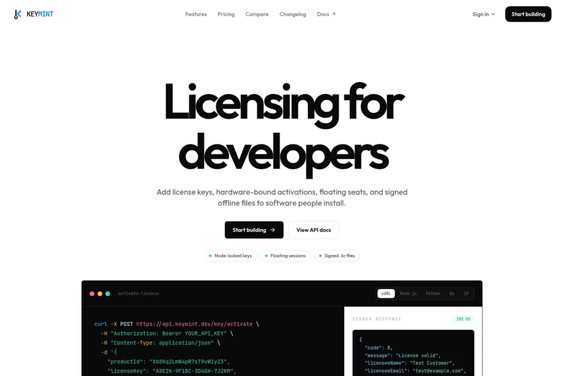The width and height of the screenshot is (564, 376).
Task: Switch to the Python code tab
Action: click(433, 294)
